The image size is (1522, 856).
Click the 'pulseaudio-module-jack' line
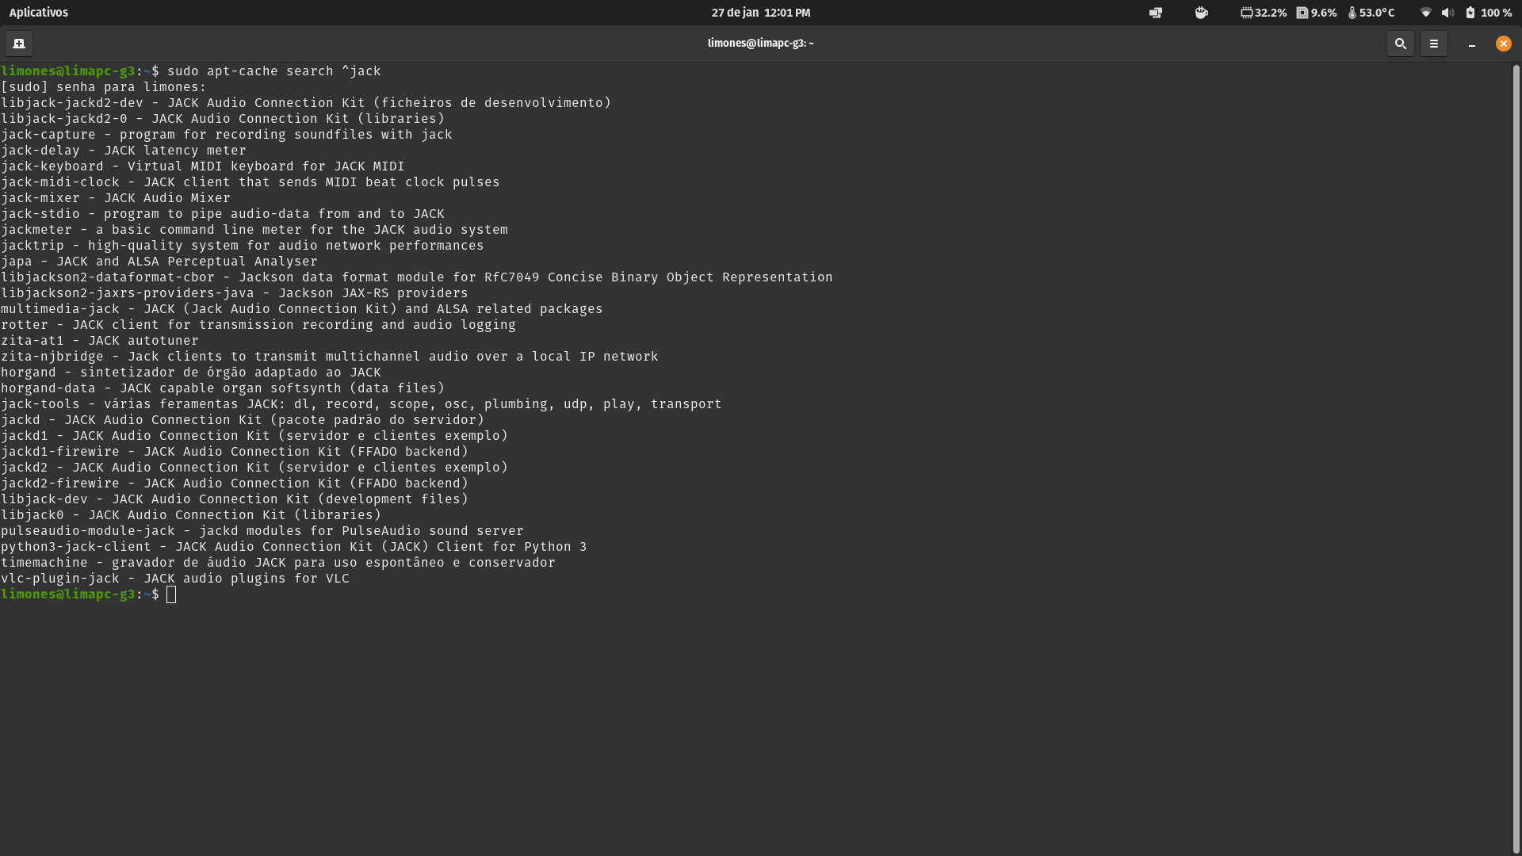click(x=262, y=531)
